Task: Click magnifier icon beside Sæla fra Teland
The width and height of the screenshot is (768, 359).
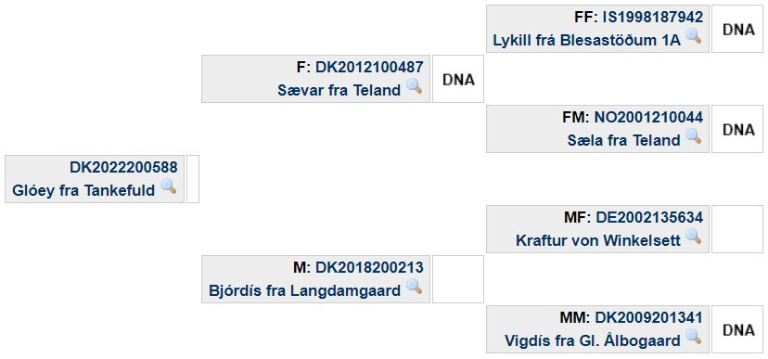Action: point(694,136)
